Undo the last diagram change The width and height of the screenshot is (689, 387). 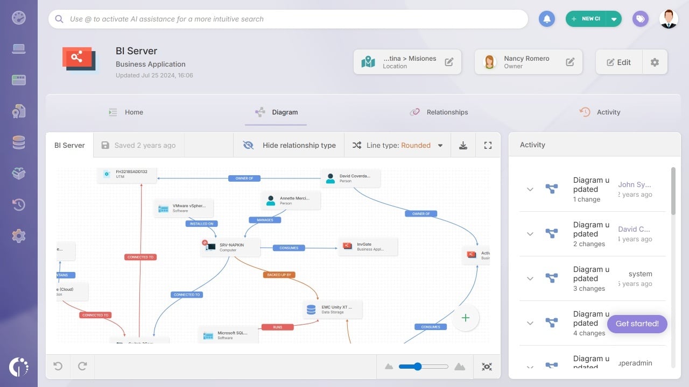[x=58, y=366]
